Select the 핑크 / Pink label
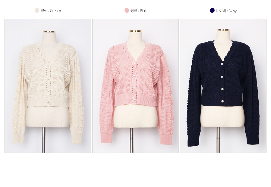The height and width of the screenshot is (187, 271). tap(138, 11)
